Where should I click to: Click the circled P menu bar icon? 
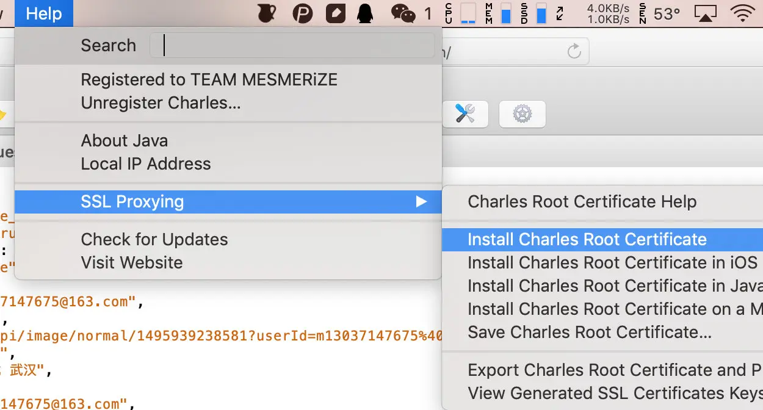(303, 13)
